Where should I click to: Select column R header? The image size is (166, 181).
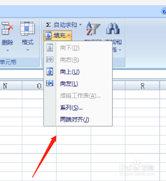[x=143, y=86]
